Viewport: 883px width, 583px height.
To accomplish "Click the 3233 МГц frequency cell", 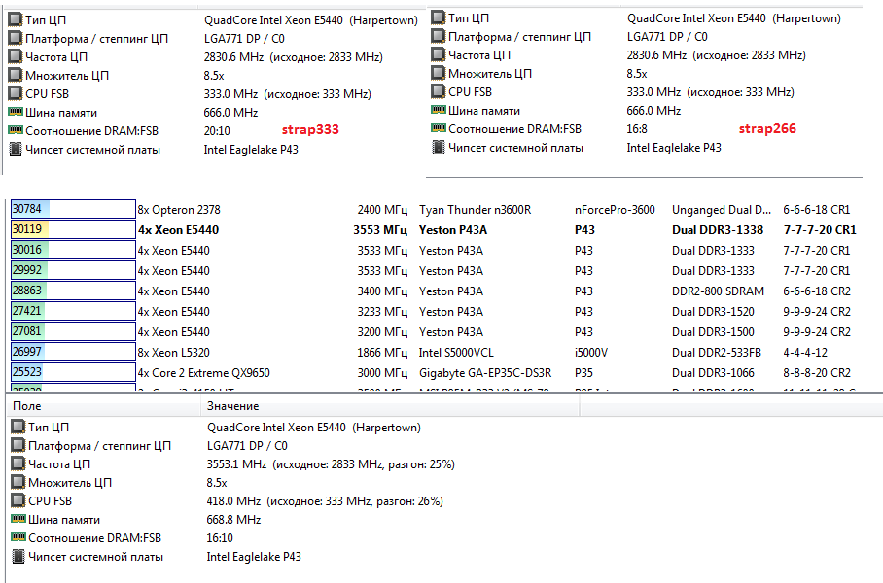I will (x=382, y=312).
